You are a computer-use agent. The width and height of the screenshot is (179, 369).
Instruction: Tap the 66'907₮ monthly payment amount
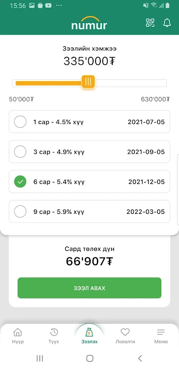click(89, 261)
